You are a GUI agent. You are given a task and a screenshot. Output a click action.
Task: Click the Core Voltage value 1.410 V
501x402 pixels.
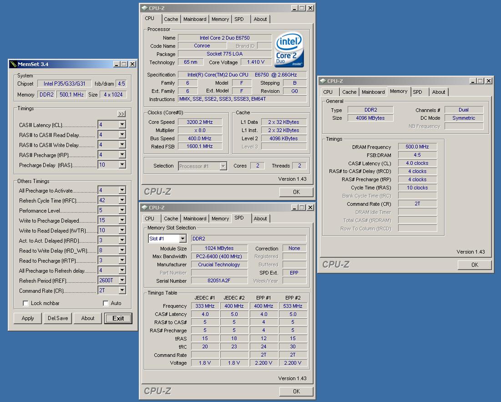point(256,62)
